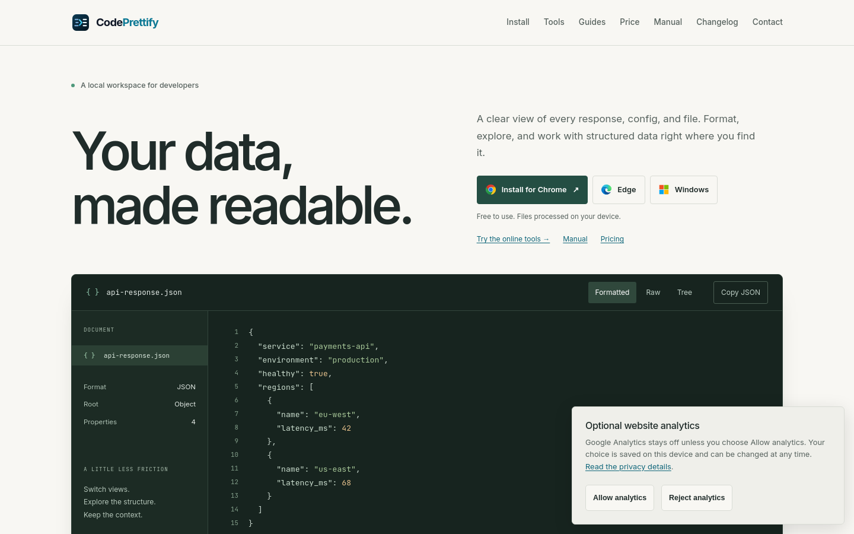This screenshot has width=854, height=534.
Task: Open the Contact nav link
Action: coord(767,22)
